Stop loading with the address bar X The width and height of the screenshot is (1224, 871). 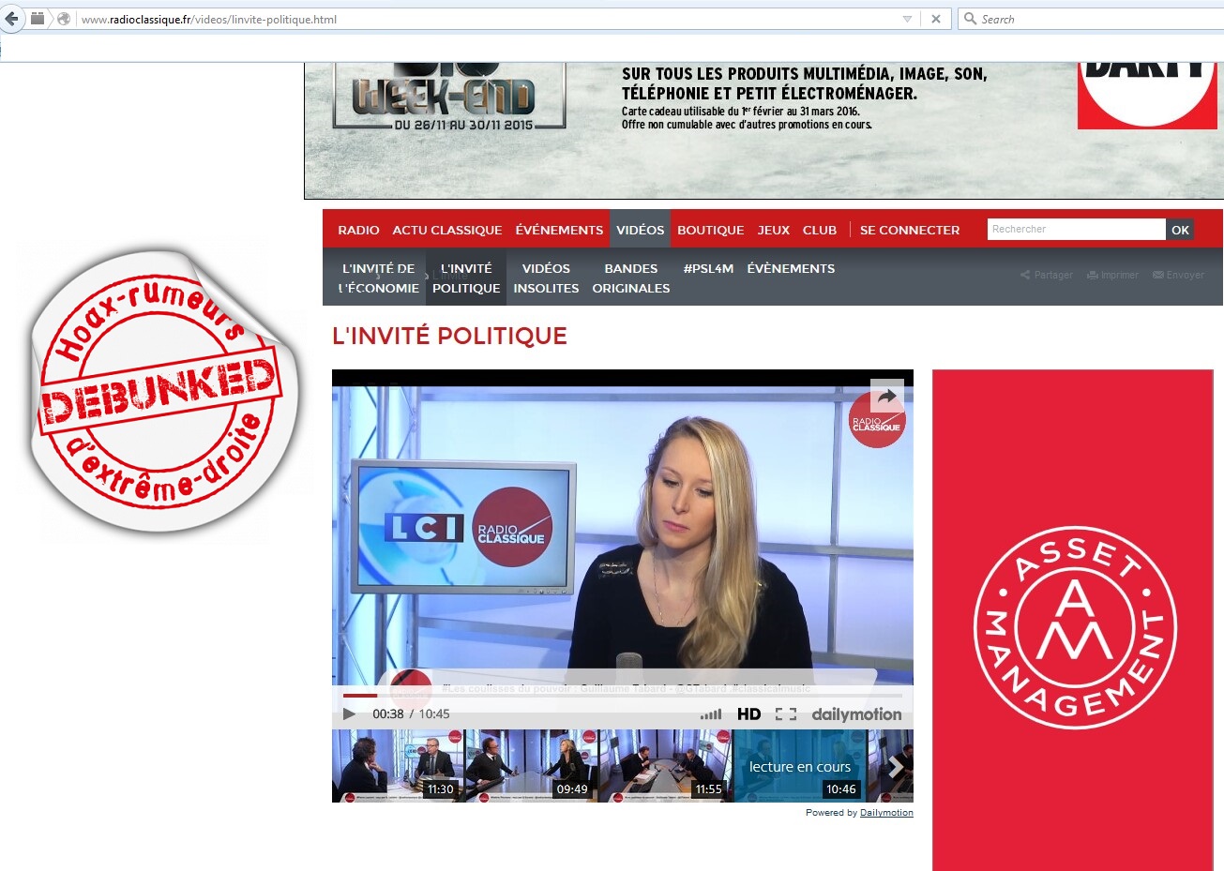[x=935, y=19]
